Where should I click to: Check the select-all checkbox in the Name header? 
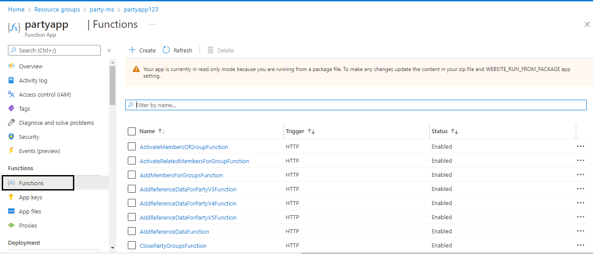coord(131,131)
